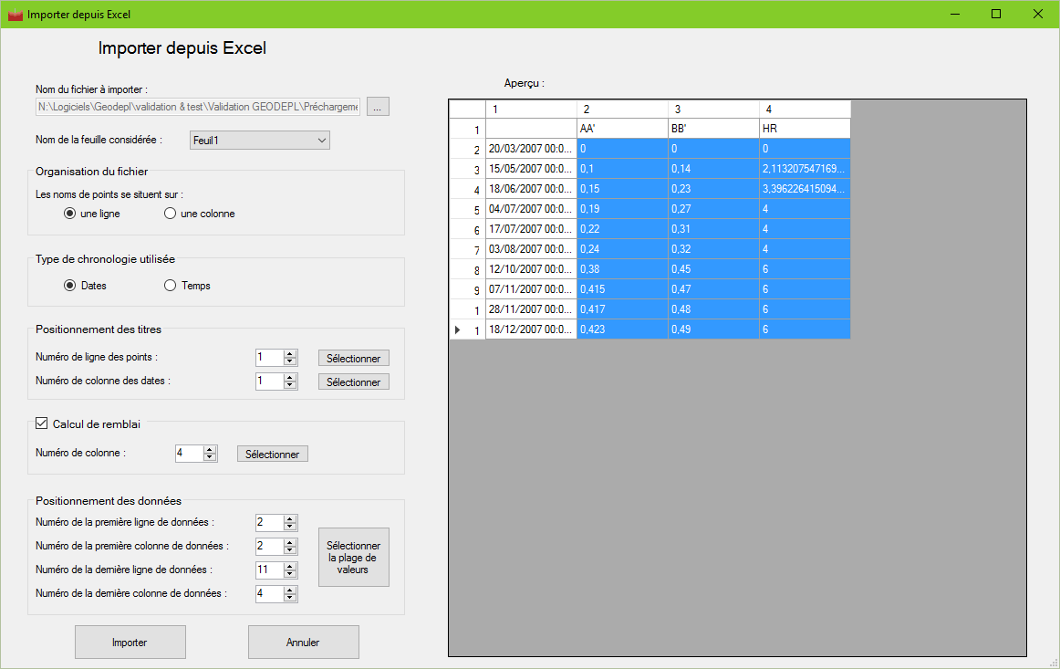Click the Importer button

[130, 642]
